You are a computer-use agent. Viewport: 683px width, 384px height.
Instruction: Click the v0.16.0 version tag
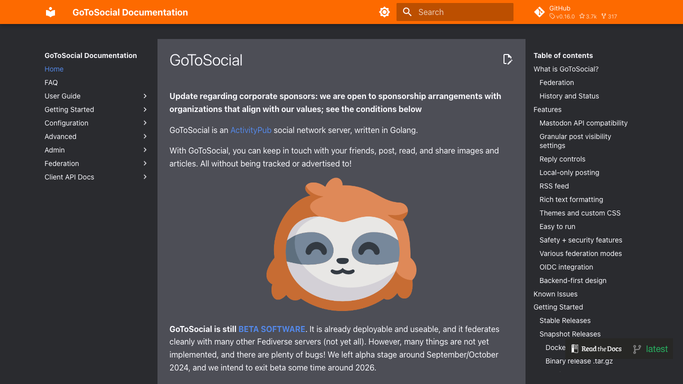pos(562,16)
